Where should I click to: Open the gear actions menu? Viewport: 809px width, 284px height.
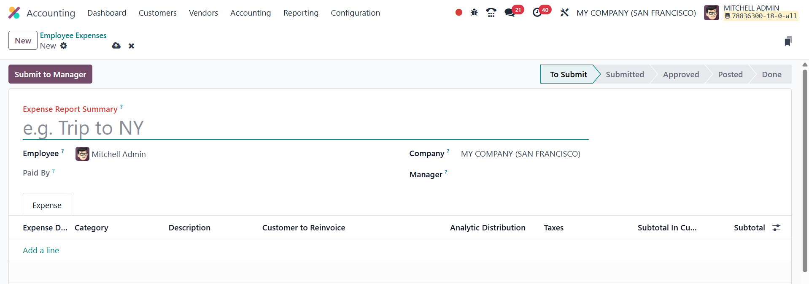click(x=64, y=46)
